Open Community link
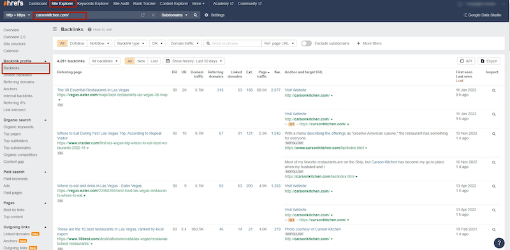This screenshot has width=510, height=250. point(249,4)
